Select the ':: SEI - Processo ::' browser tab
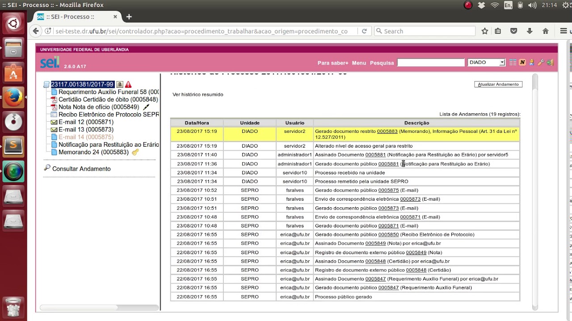This screenshot has height=321, width=572. (77, 17)
